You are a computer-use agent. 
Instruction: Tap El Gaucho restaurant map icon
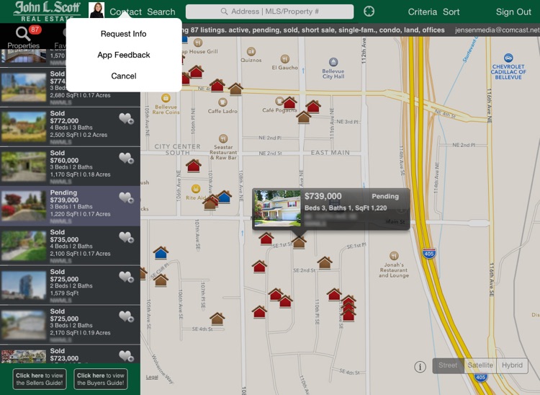[x=284, y=59]
